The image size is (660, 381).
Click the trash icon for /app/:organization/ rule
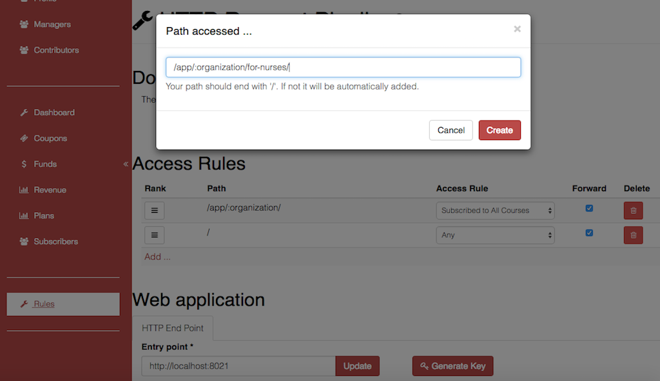pyautogui.click(x=633, y=211)
